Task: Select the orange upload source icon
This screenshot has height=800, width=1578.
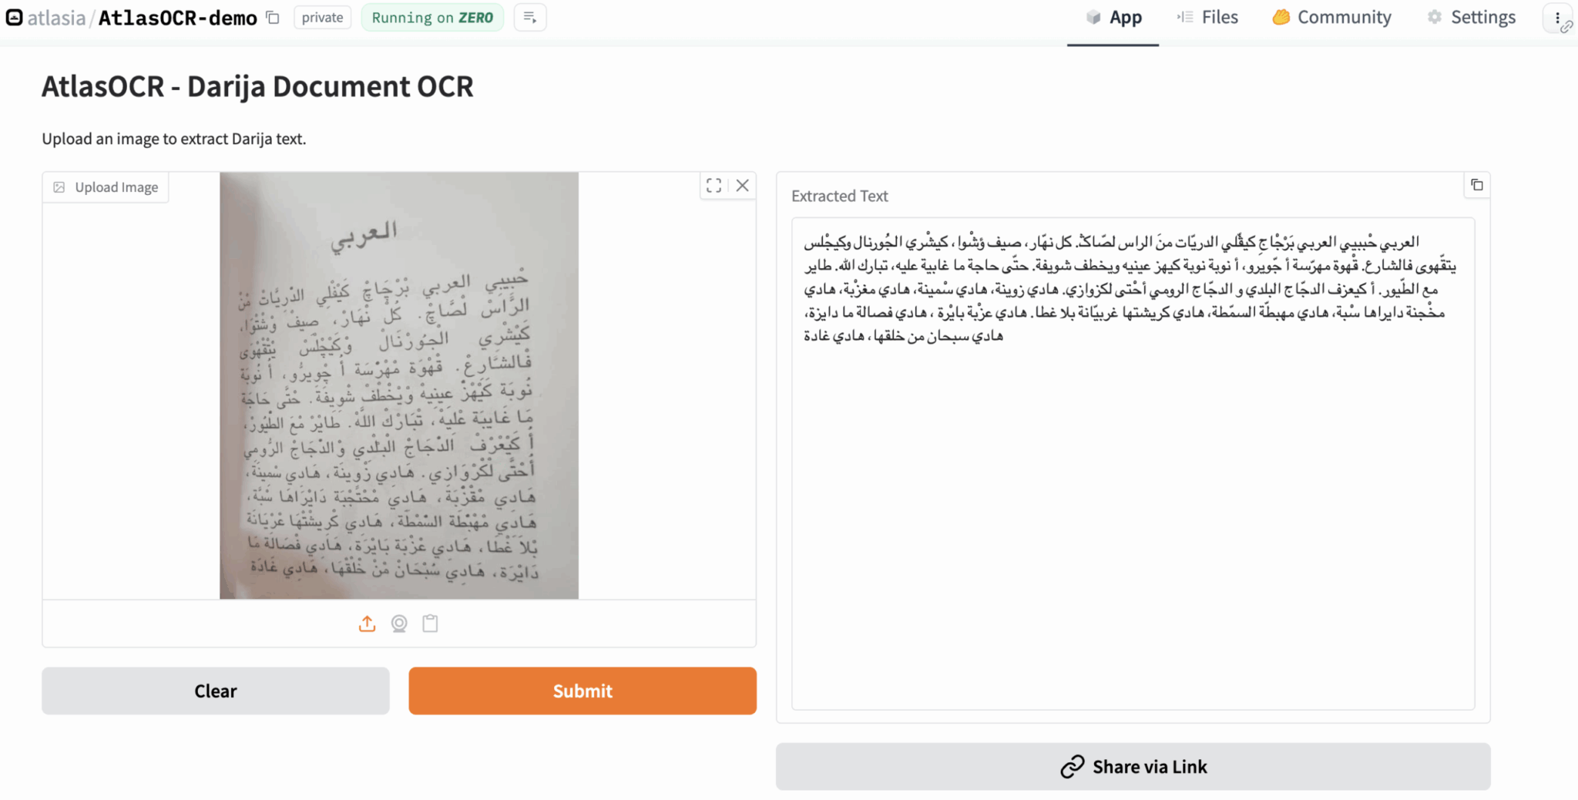Action: (368, 624)
